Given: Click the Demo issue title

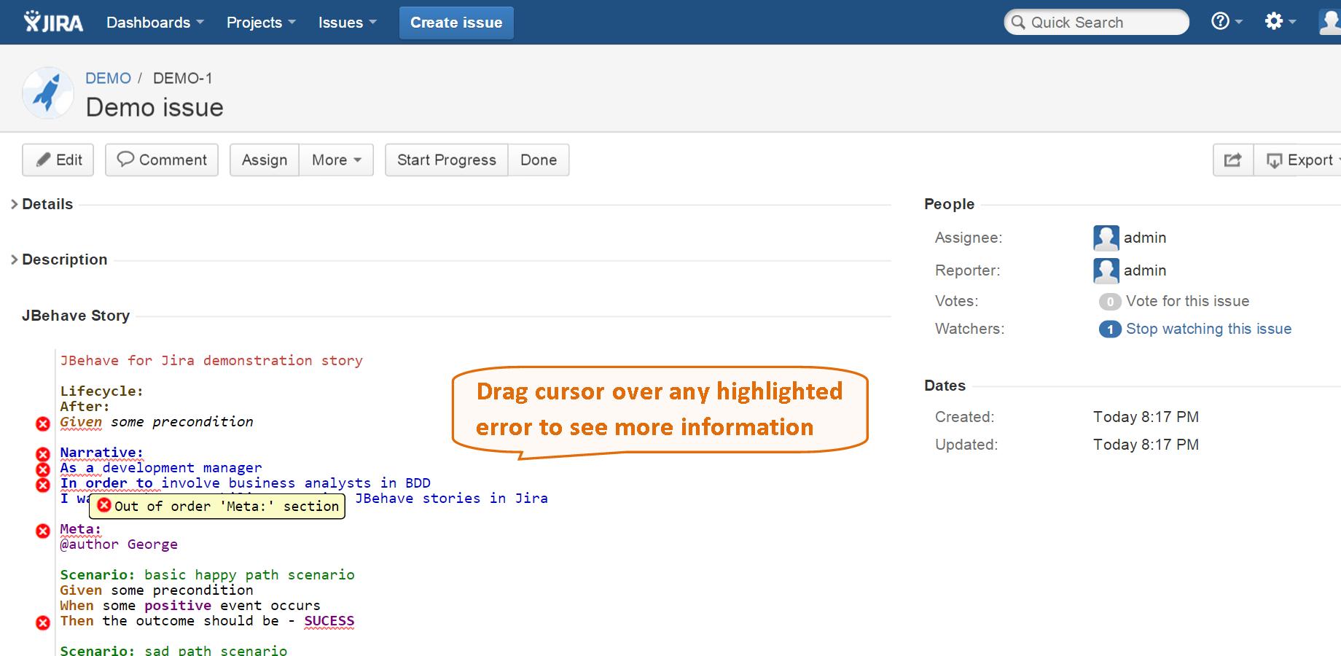Looking at the screenshot, I should pyautogui.click(x=155, y=107).
